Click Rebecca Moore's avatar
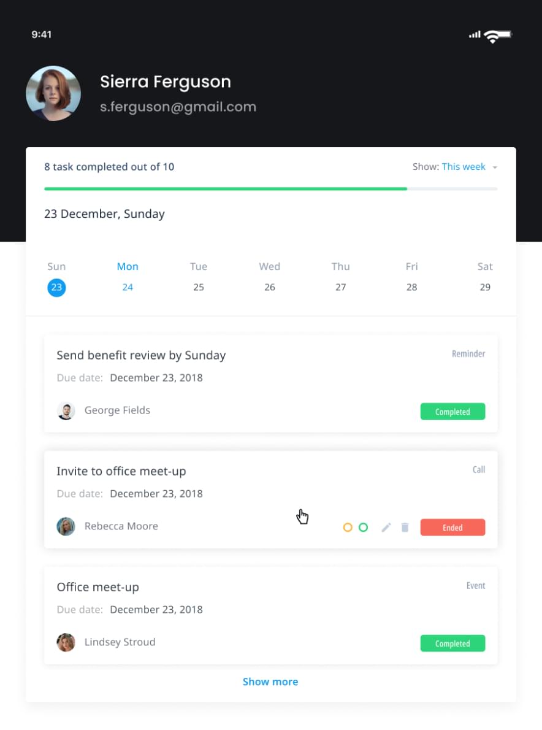This screenshot has height=730, width=542. (66, 526)
